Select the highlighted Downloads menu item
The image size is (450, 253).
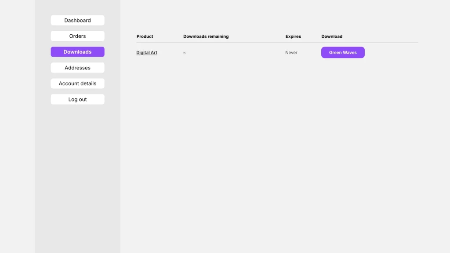click(x=77, y=52)
